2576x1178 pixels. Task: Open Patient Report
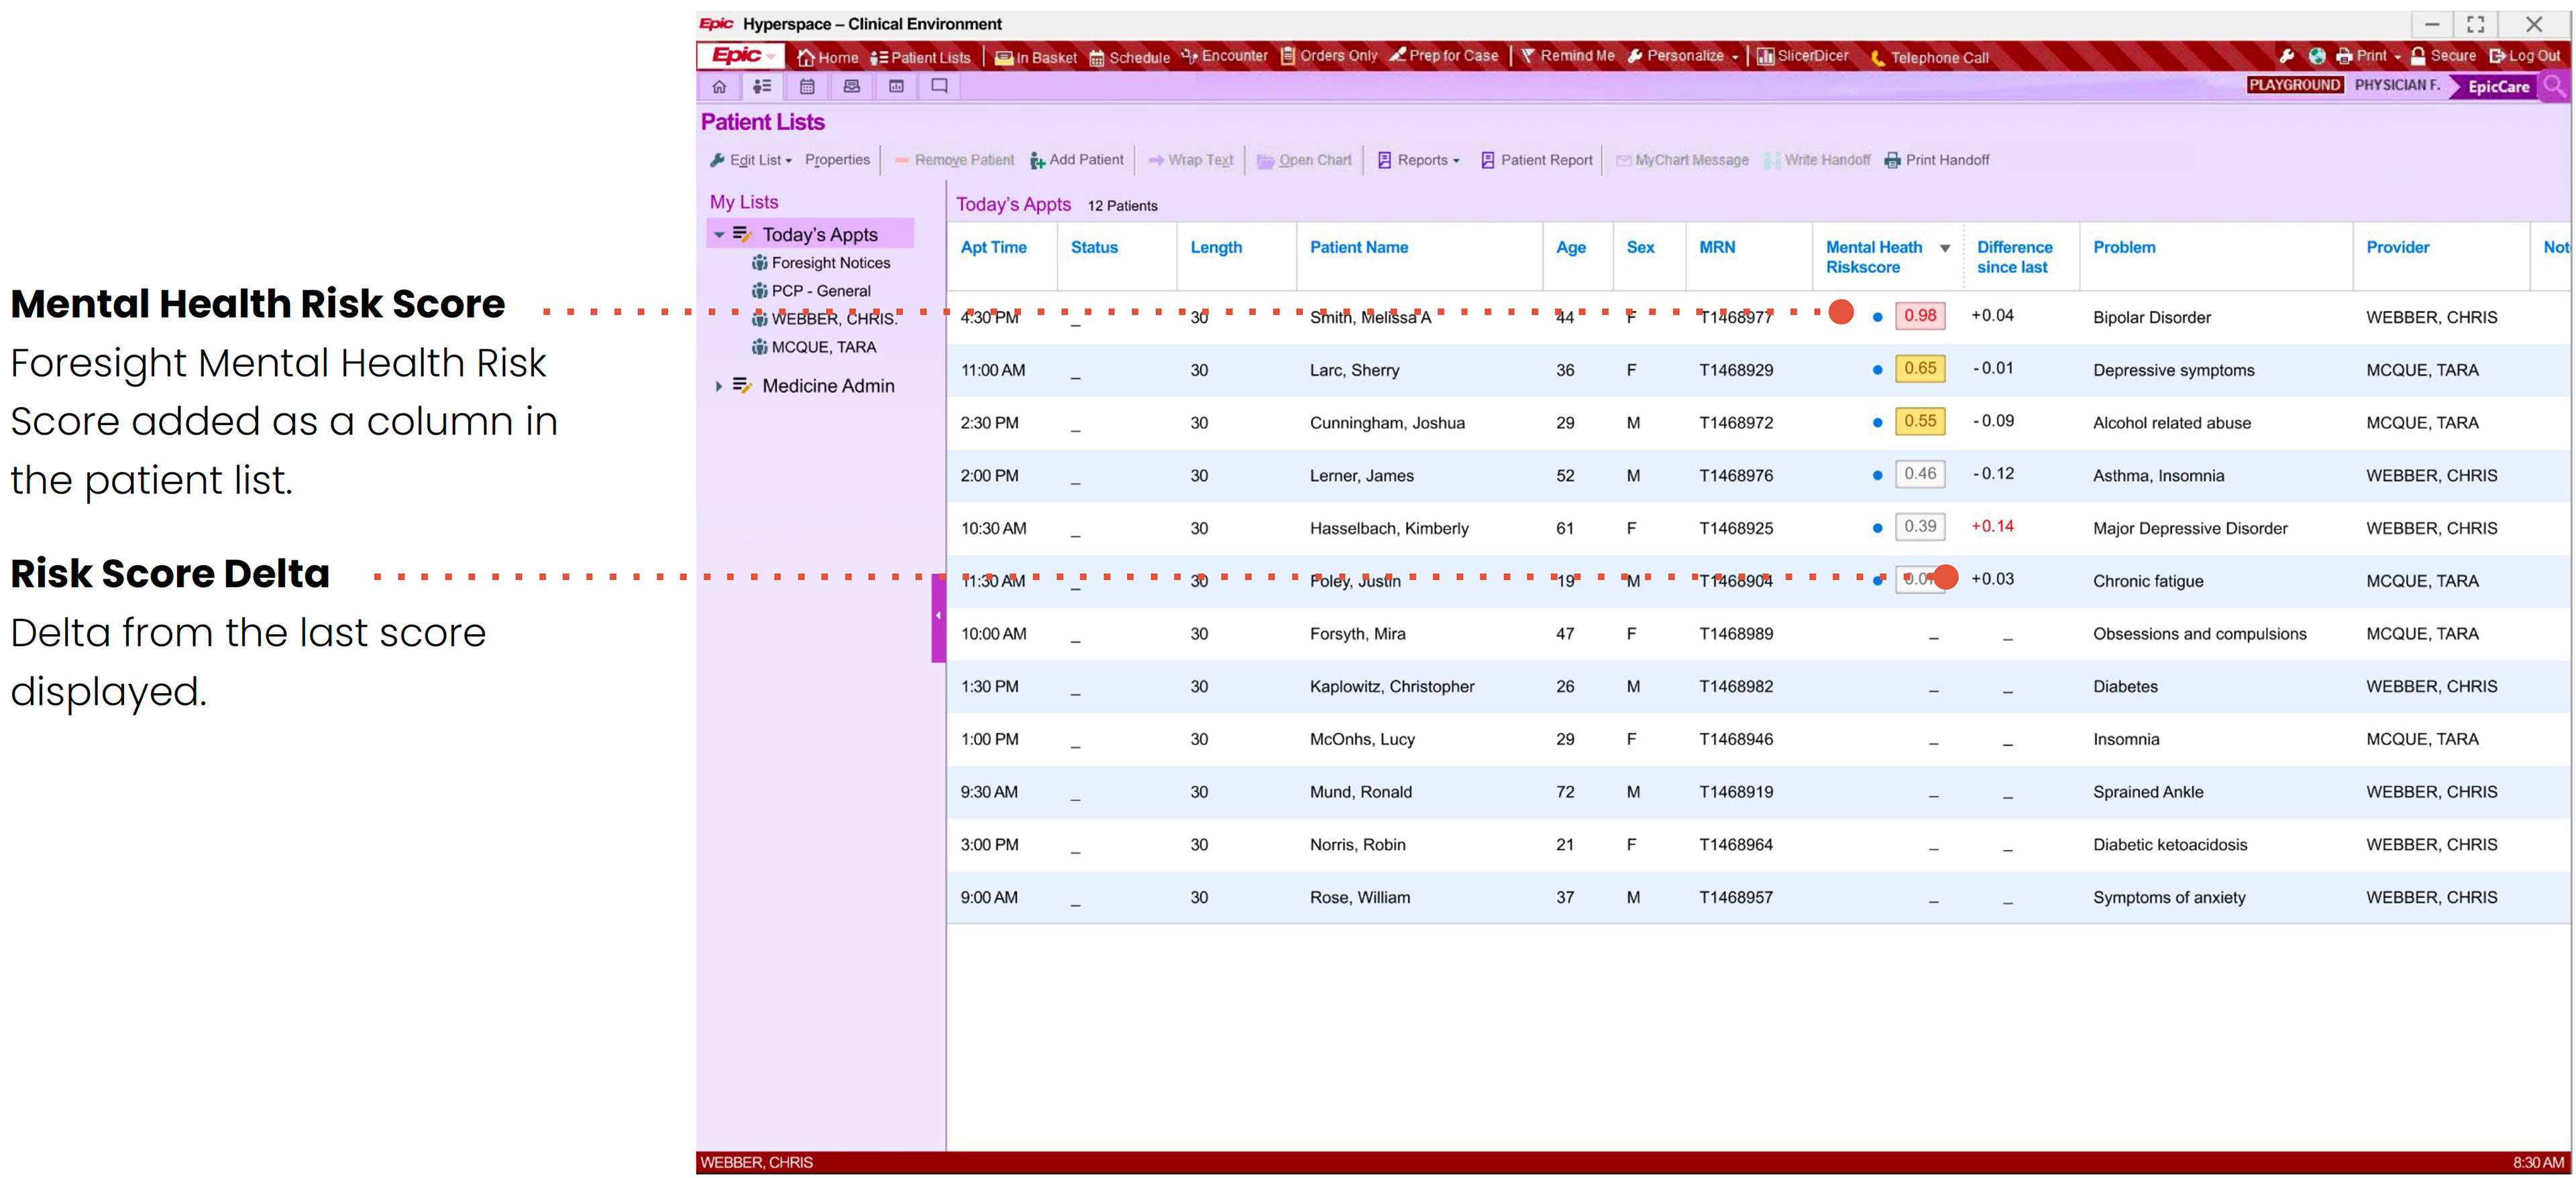click(1536, 160)
